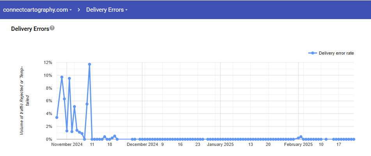Viewport: 371px width, 156px height.
Task: Click the Delivery Errors section heading
Action: [30, 28]
